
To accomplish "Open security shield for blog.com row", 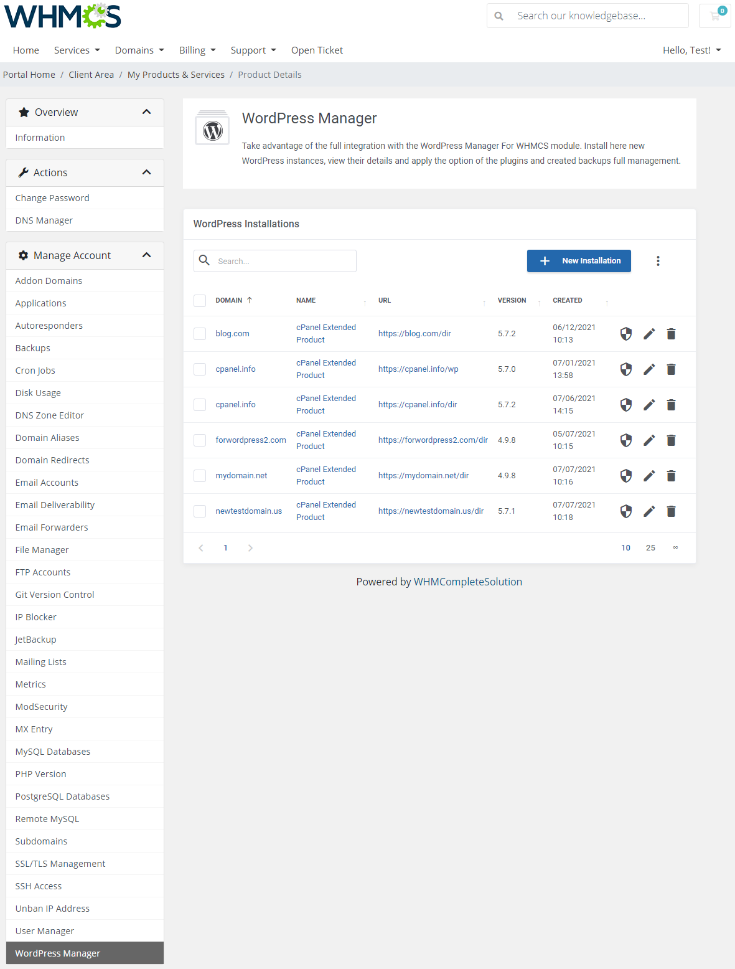I will 626,334.
